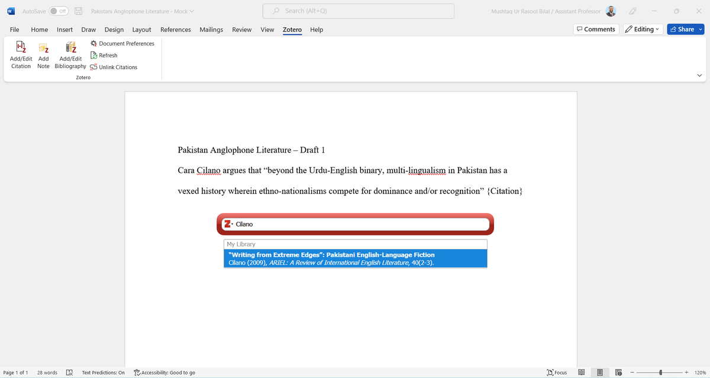Open Zotero Document Preferences
Image resolution: width=710 pixels, height=378 pixels.
click(122, 43)
